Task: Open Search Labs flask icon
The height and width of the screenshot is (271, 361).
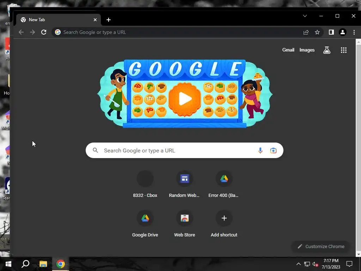Action: coord(327,50)
